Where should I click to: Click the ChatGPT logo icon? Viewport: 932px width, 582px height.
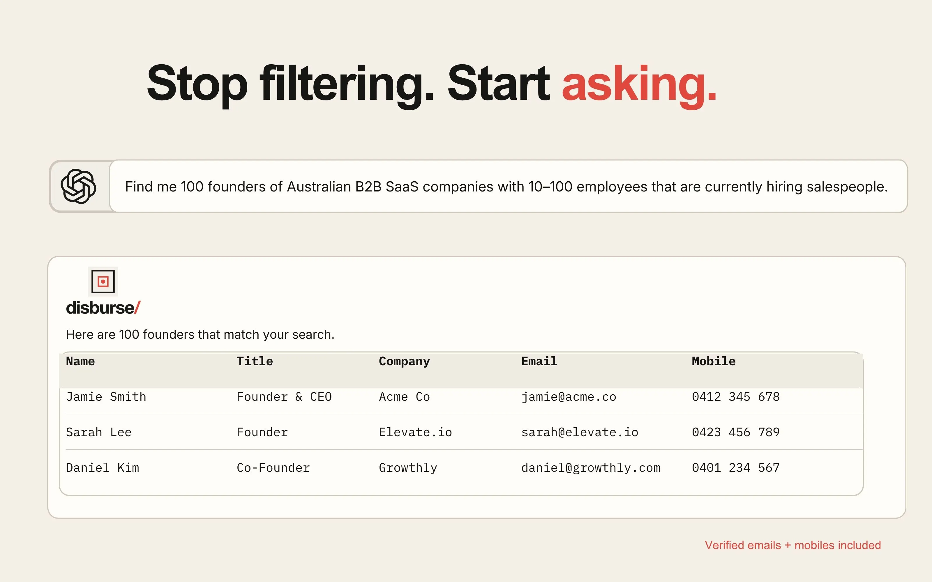(x=79, y=186)
